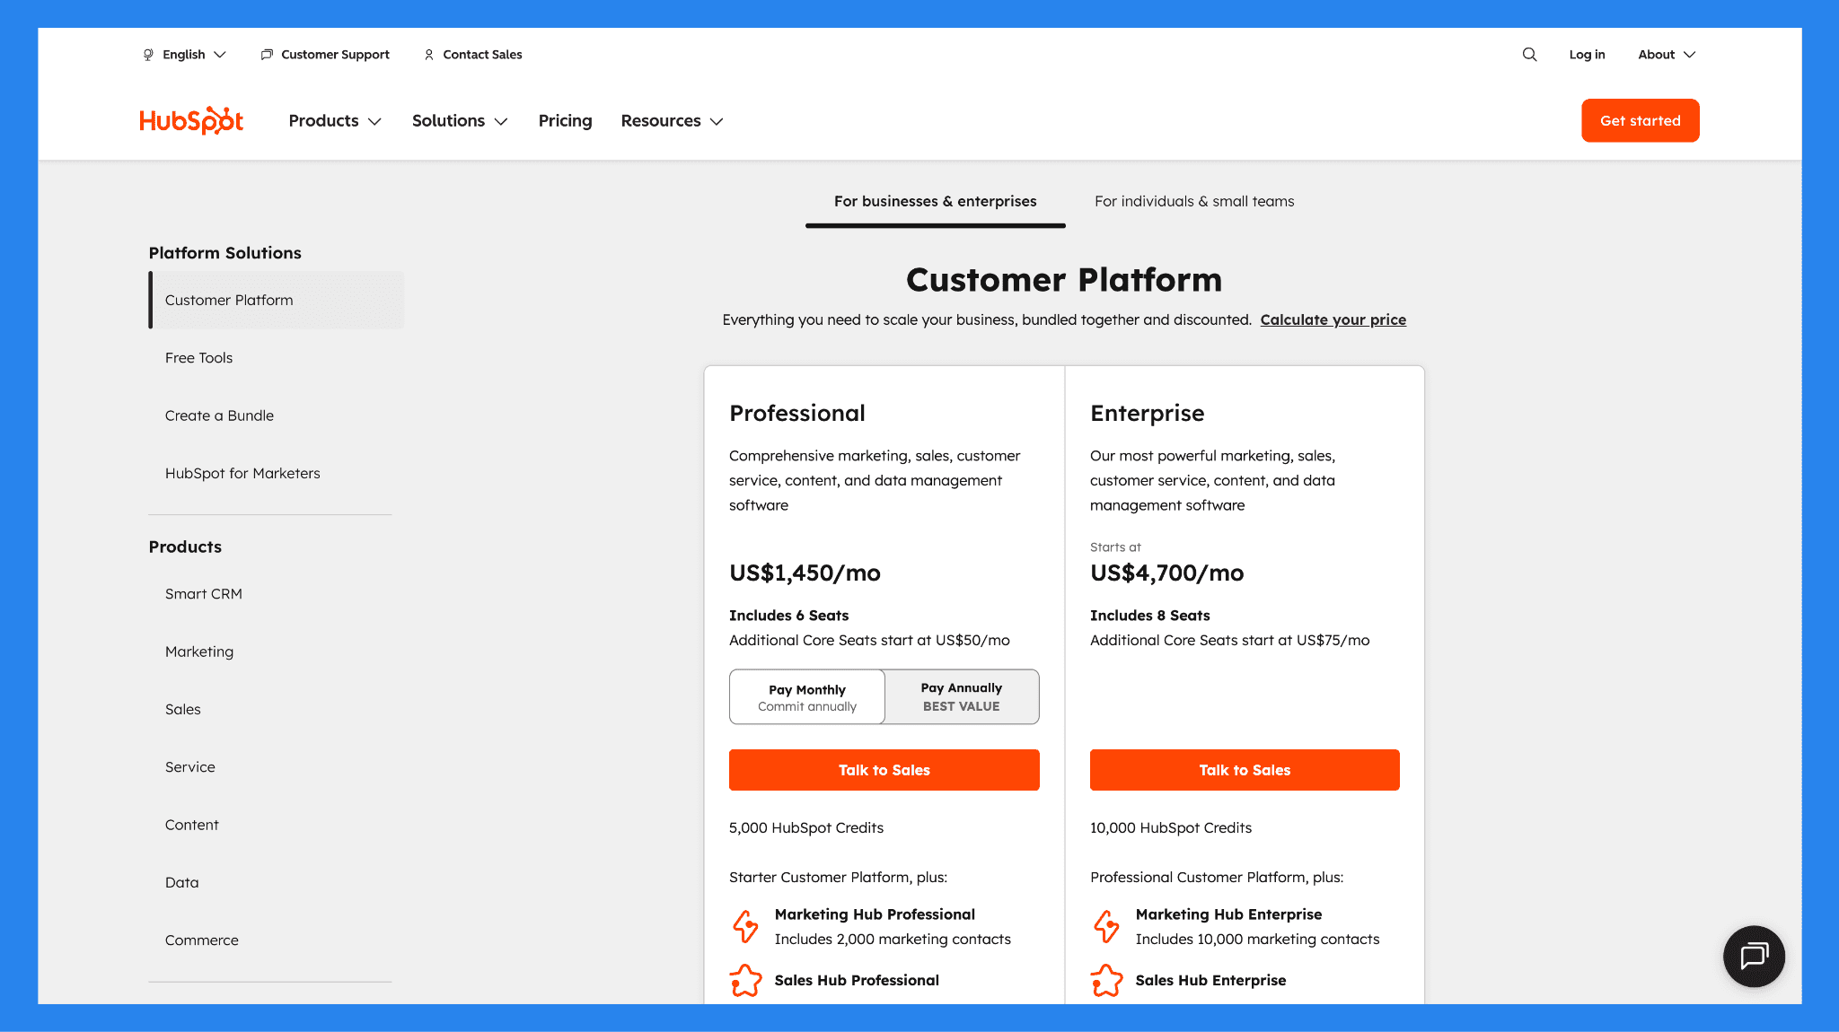Image resolution: width=1839 pixels, height=1032 pixels.
Task: Open Data product in sidebar
Action: [181, 882]
